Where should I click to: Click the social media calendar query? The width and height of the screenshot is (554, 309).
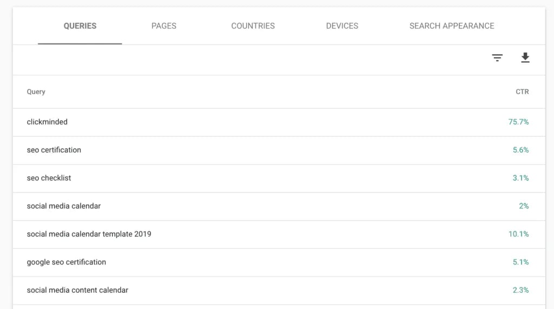click(x=64, y=206)
